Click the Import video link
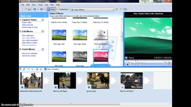Screen dimensions: 191x107 pyautogui.click(x=27, y=23)
